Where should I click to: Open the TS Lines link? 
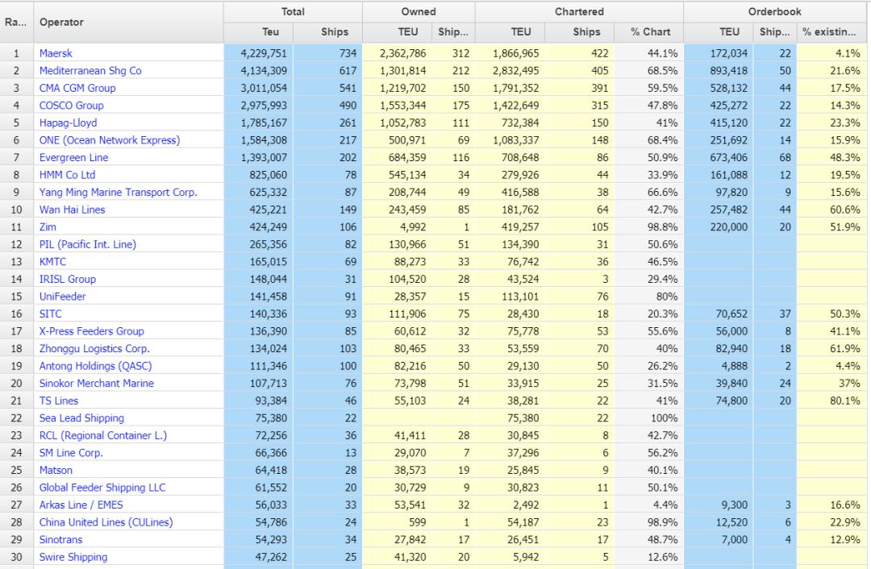(59, 401)
